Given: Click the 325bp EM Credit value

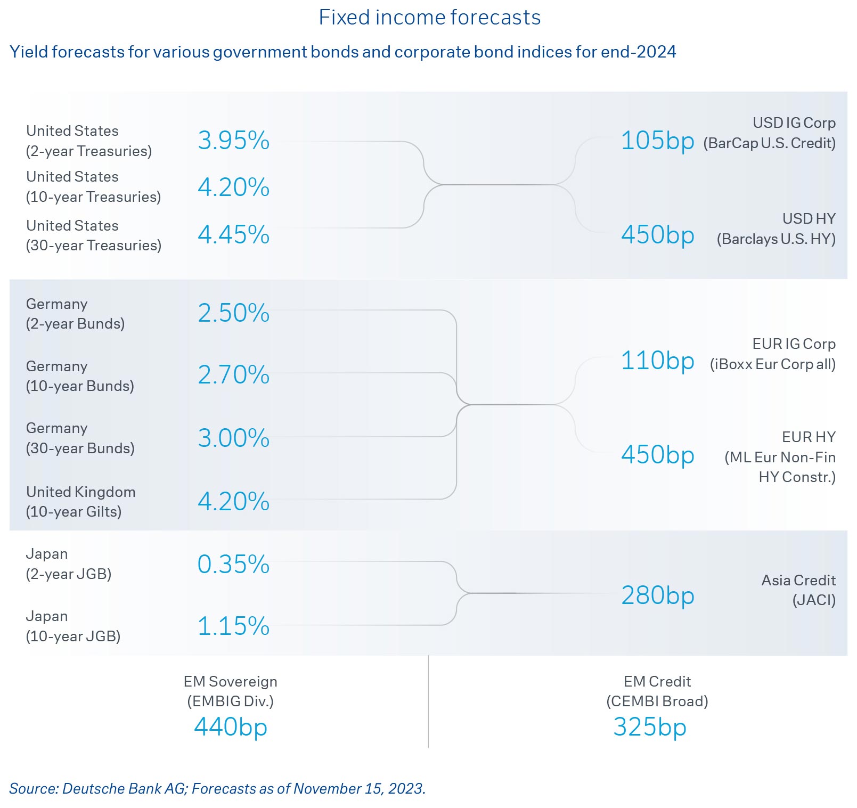Looking at the screenshot, I should point(650,727).
